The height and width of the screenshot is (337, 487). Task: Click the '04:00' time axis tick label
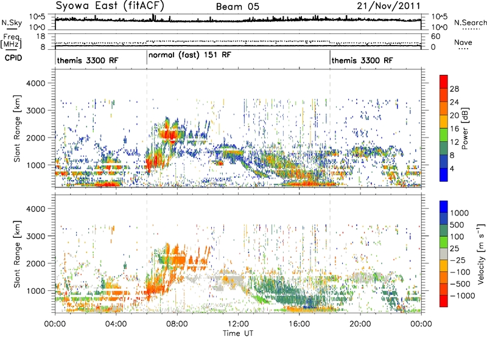[116, 324]
